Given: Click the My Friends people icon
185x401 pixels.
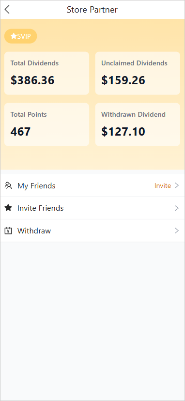Looking at the screenshot, I should pos(8,185).
